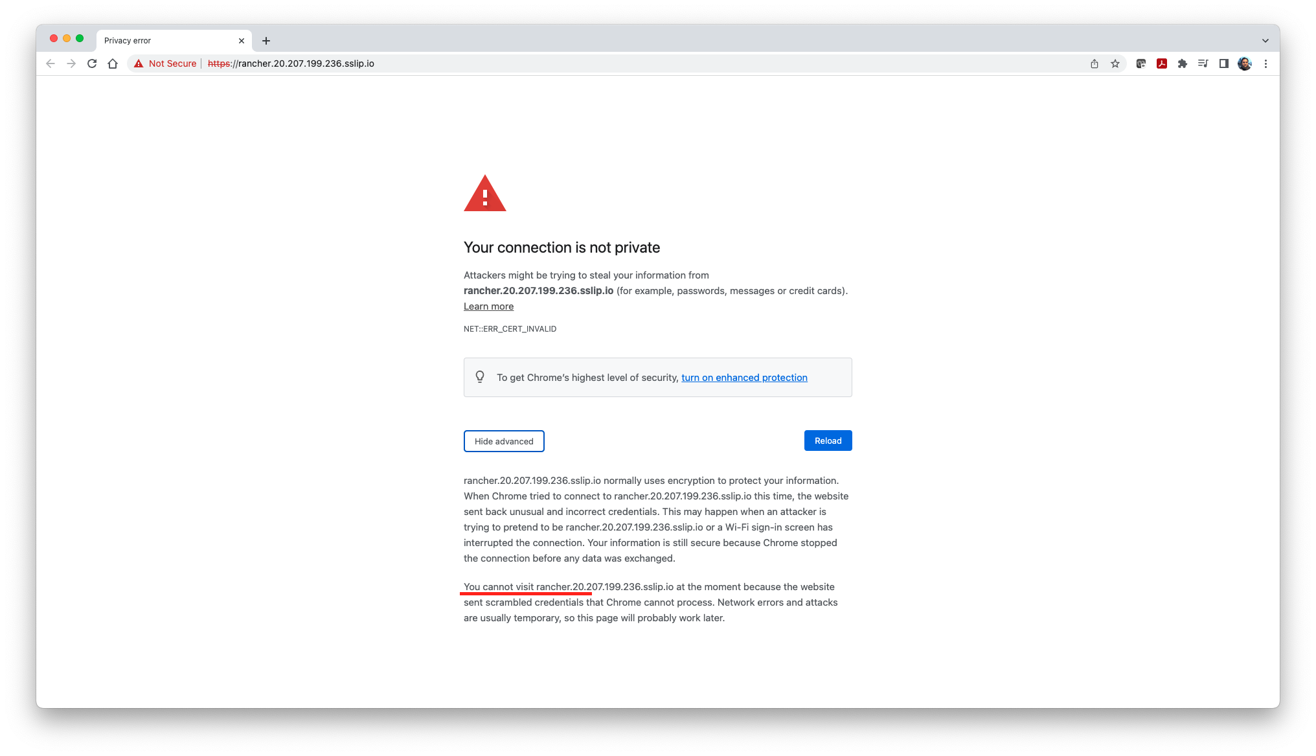
Task: Click the home page icon
Action: point(113,63)
